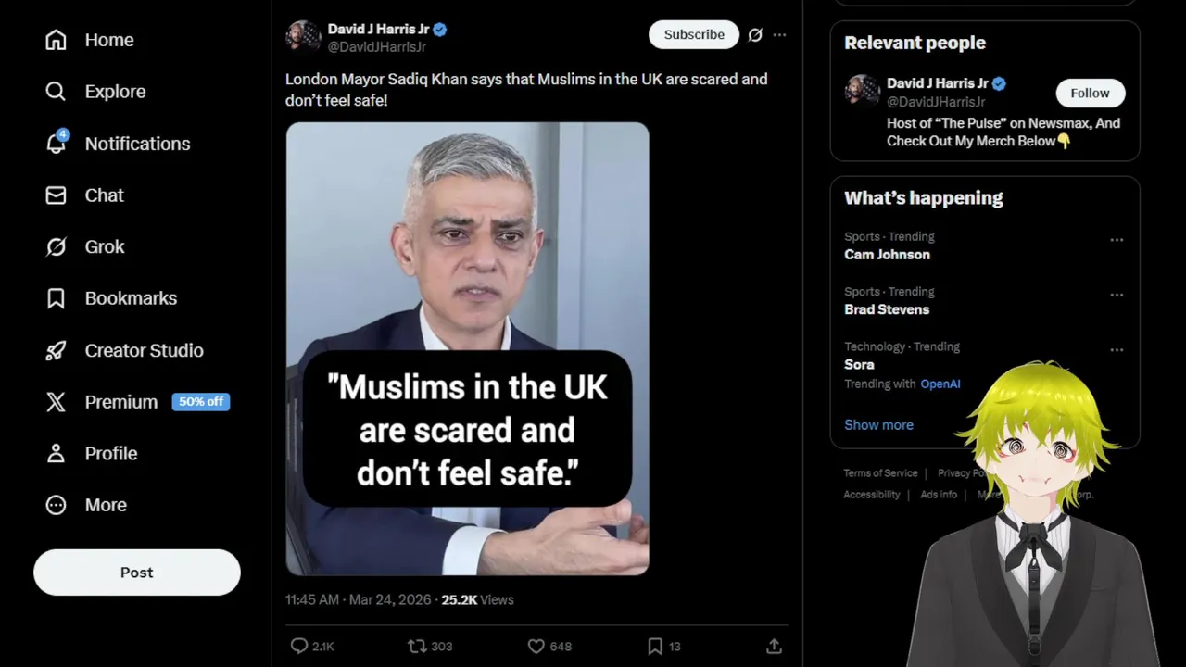
Task: Open Notifications bell icon
Action: (x=57, y=144)
